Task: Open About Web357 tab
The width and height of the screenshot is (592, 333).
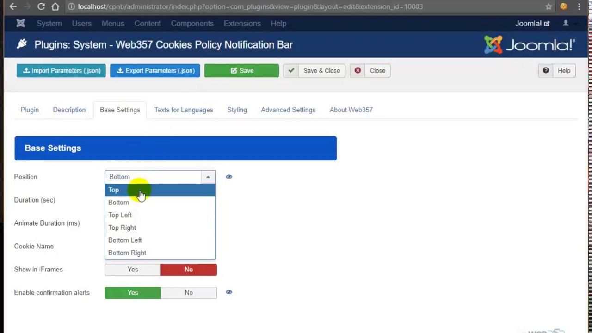Action: [x=351, y=110]
